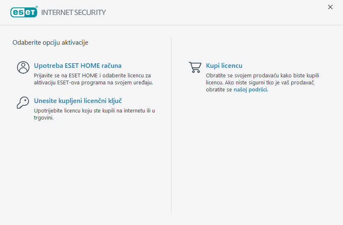The image size is (343, 225).
Task: Click the "Upotrijebite licencu koju ste kupili" description
Action: click(94, 111)
